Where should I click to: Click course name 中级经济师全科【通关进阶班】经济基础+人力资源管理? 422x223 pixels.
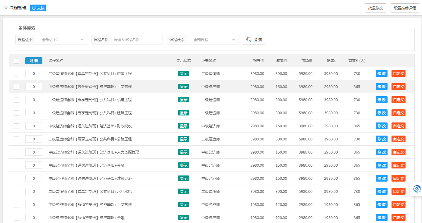coord(94,152)
